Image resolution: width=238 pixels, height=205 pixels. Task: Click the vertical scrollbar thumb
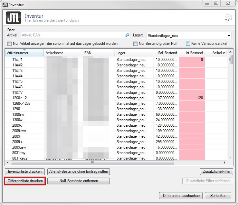pyautogui.click(x=230, y=59)
